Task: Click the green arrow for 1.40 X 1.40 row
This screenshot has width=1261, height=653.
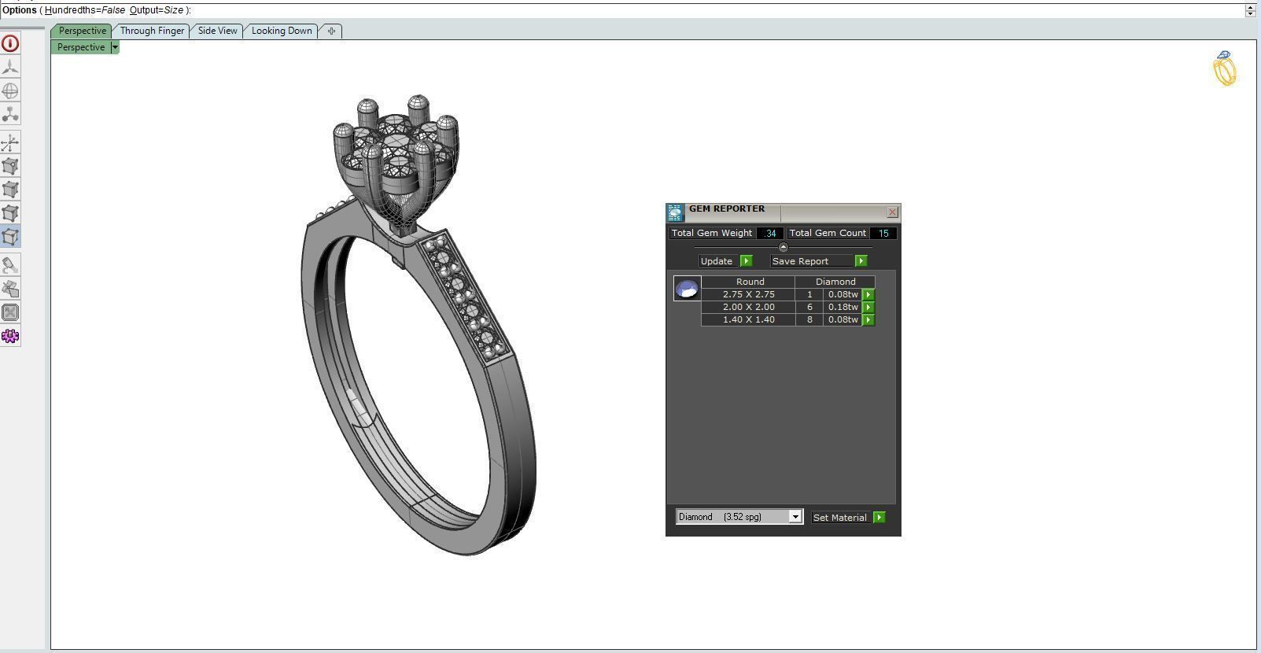Action: (868, 320)
